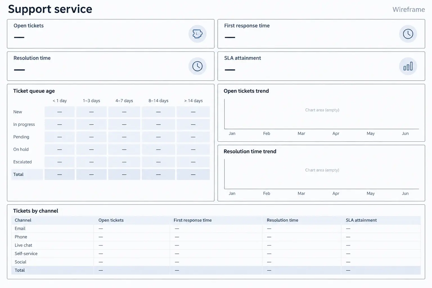The height and width of the screenshot is (288, 432).
Task: Click the SLA attainment column header in channel table
Action: coord(361,220)
